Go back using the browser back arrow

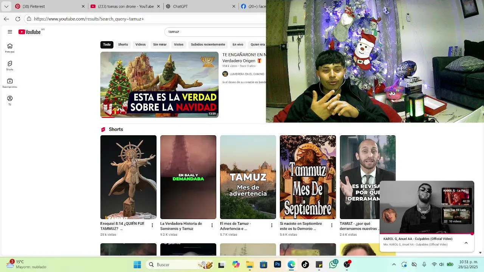coord(6,19)
